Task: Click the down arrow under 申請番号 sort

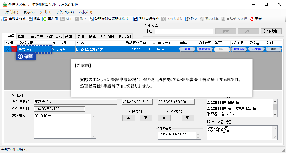Action: (188, 118)
